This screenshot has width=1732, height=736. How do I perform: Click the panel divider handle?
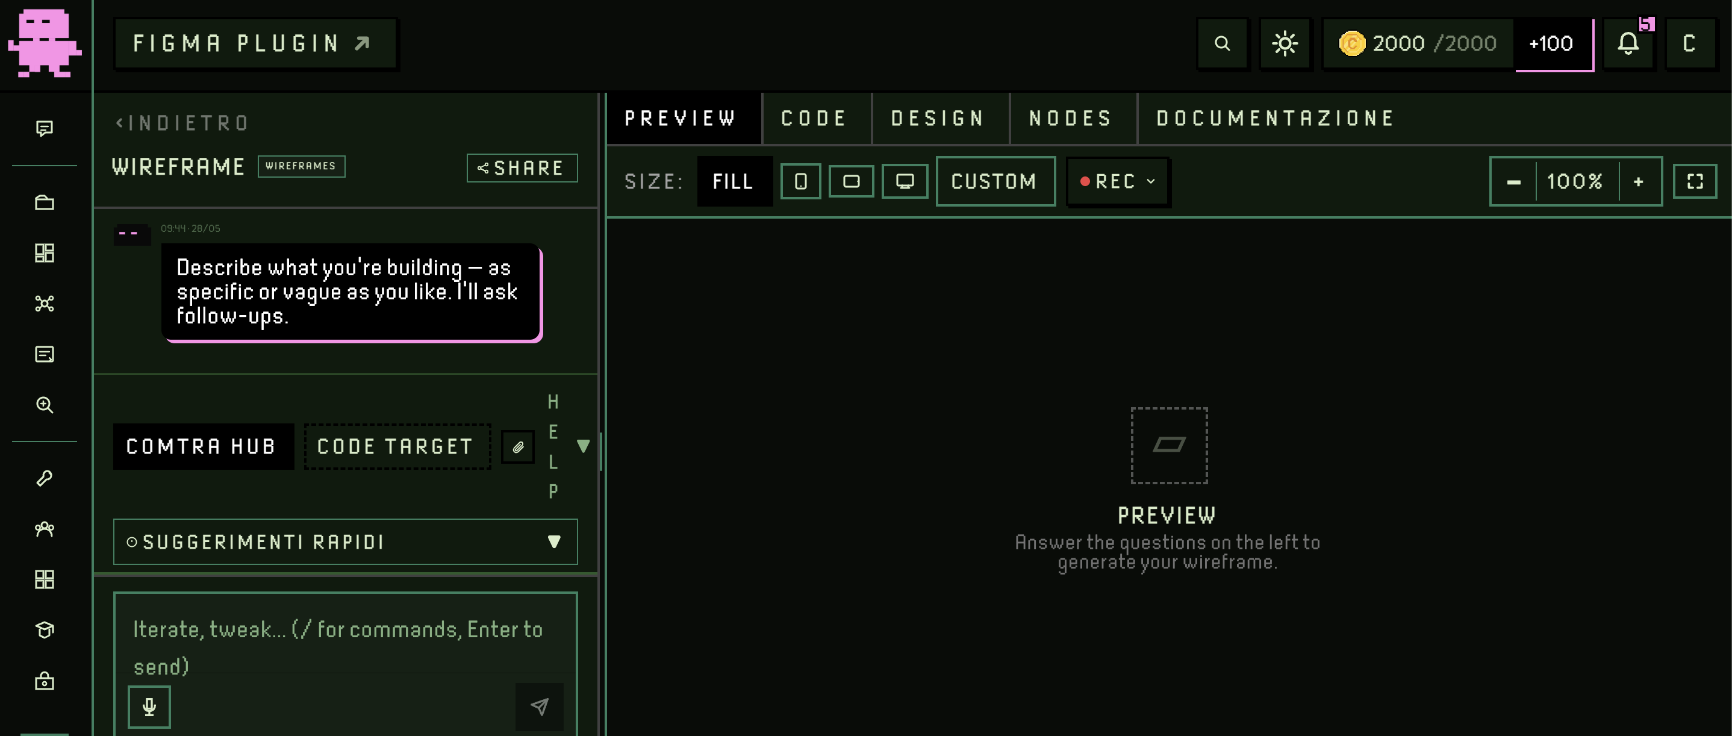pos(600,451)
